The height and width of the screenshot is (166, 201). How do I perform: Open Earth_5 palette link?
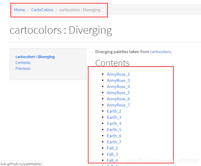pos(114,130)
